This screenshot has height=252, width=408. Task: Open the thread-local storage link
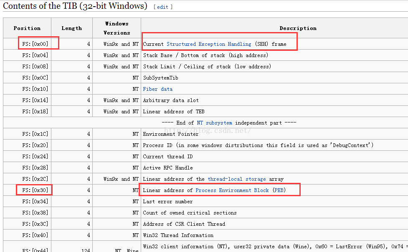236,179
